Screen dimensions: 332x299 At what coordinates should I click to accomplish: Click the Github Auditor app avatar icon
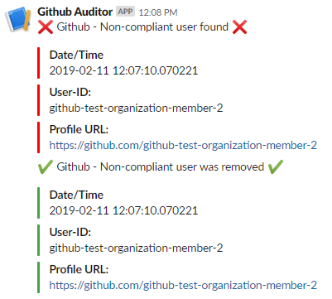click(x=18, y=19)
